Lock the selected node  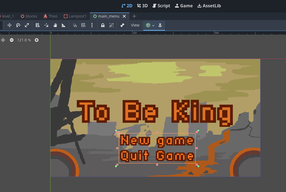tap(103, 25)
